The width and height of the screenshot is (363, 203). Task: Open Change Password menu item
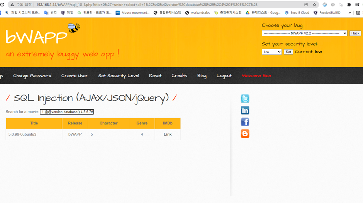(32, 76)
